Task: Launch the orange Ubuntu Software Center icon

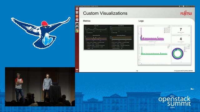Action: [x=77, y=16]
